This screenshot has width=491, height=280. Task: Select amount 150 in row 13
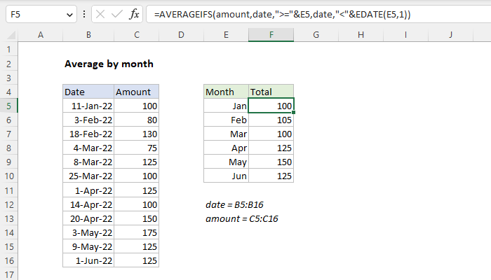[x=137, y=218]
